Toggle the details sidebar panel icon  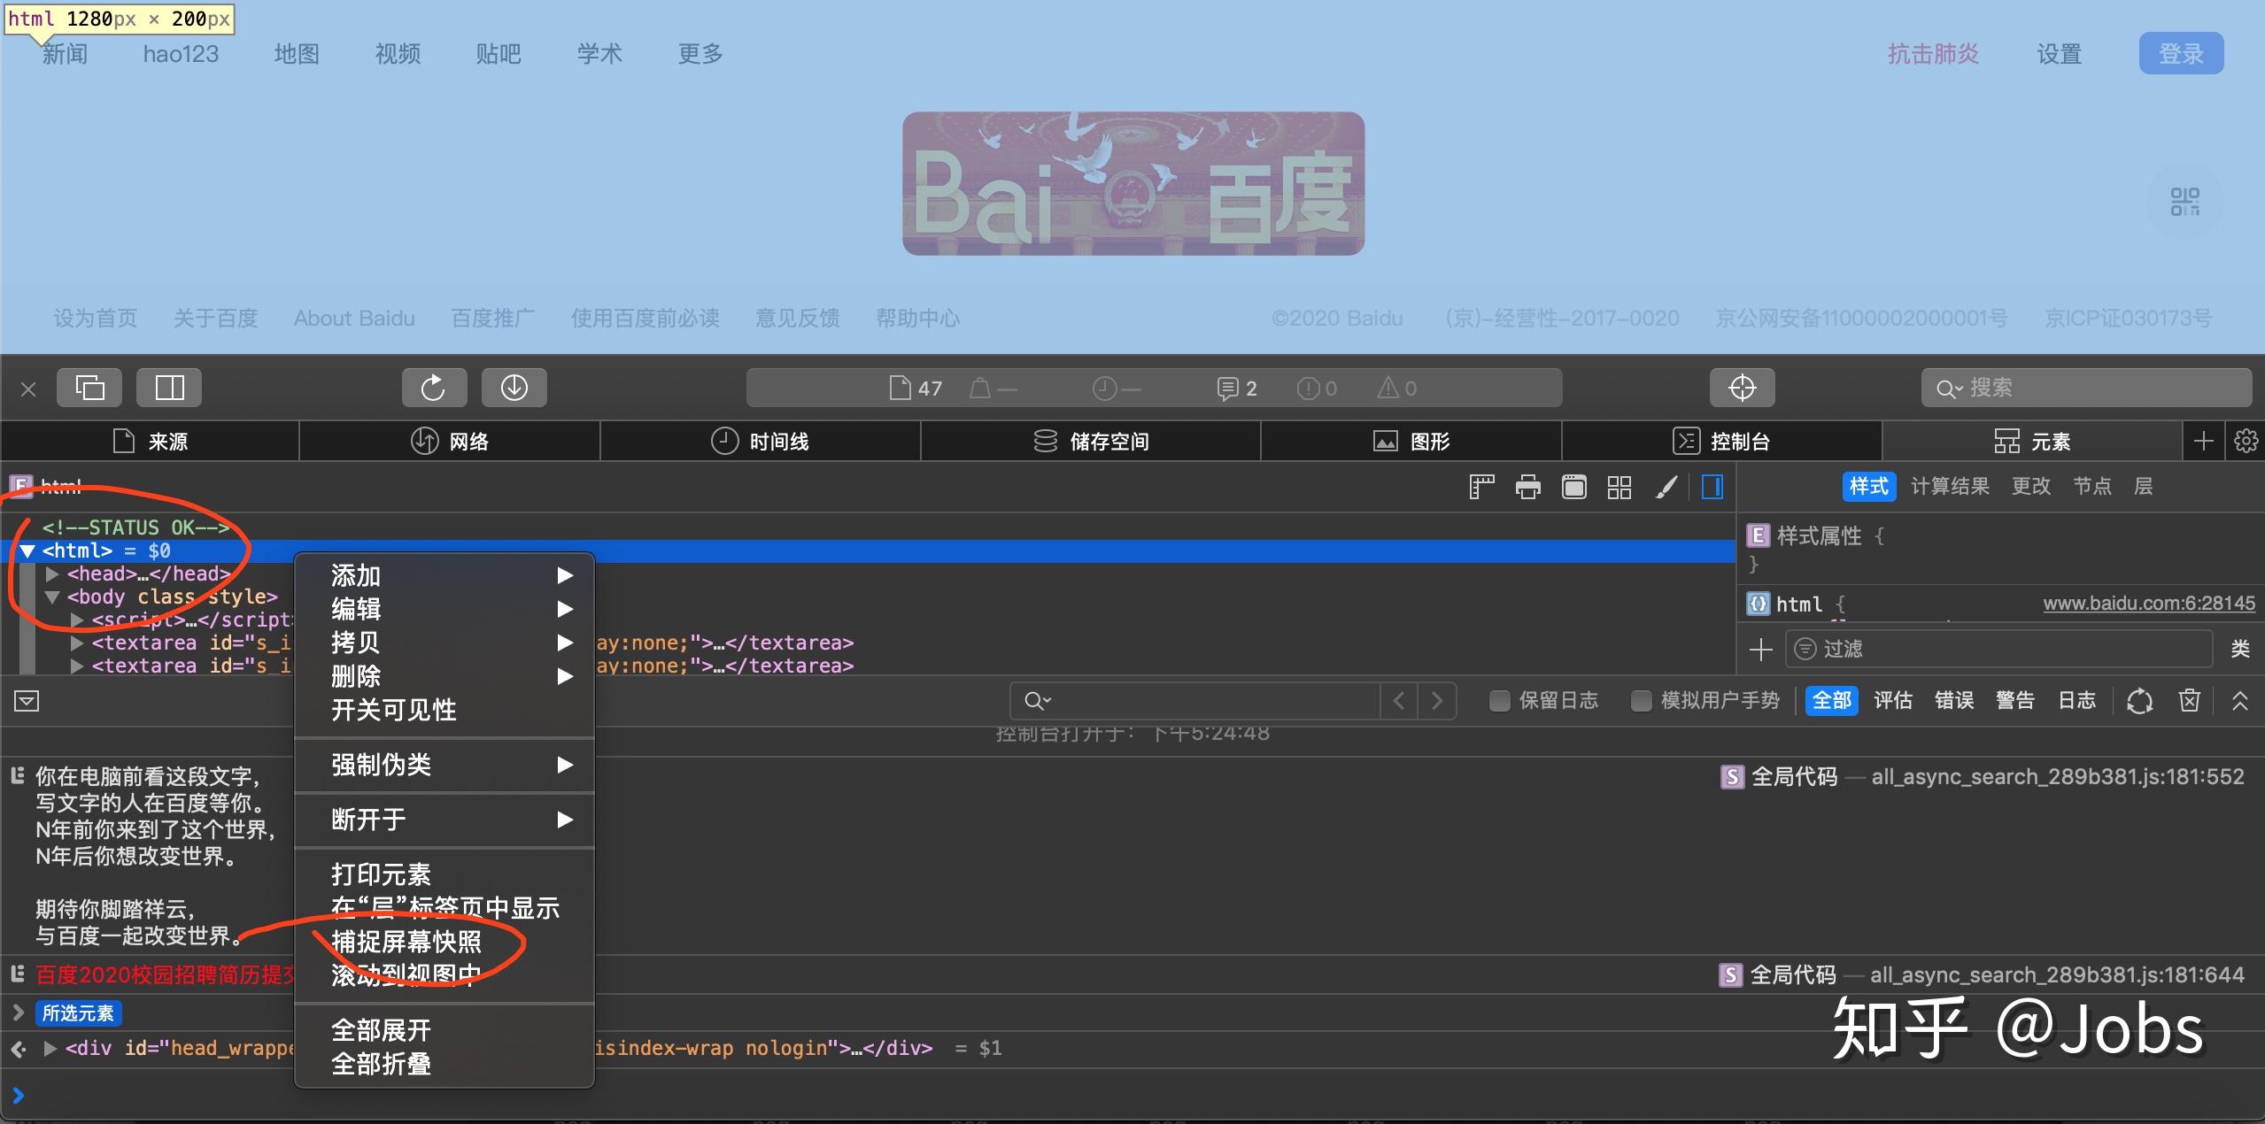point(1712,487)
